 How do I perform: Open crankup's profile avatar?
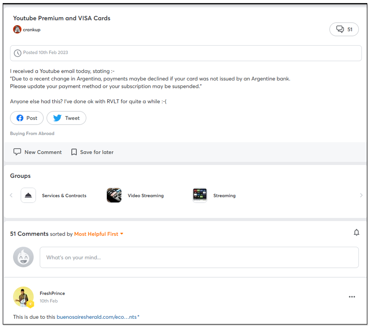point(17,29)
